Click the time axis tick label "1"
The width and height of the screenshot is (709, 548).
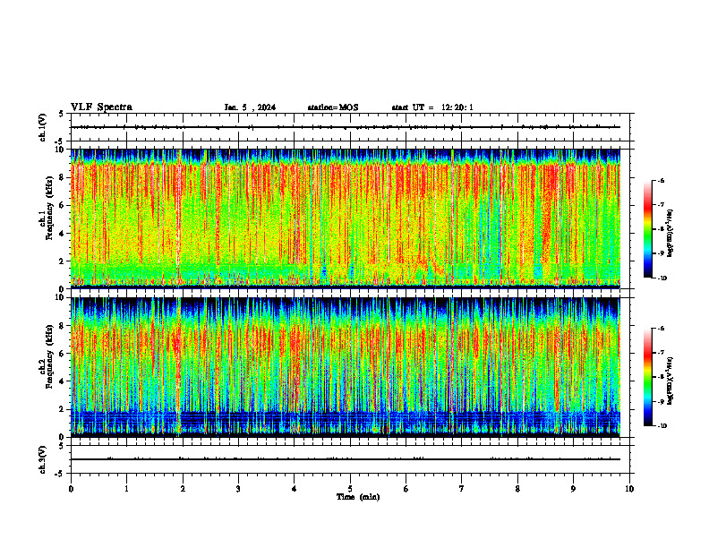coord(126,489)
